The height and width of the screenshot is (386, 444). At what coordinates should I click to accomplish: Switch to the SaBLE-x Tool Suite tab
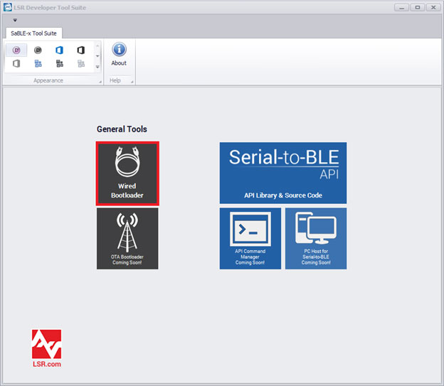(34, 33)
